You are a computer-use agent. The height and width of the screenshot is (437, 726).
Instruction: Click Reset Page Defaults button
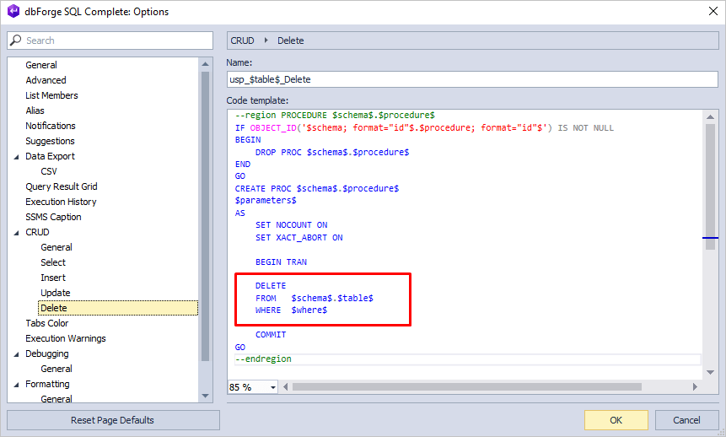pos(114,420)
